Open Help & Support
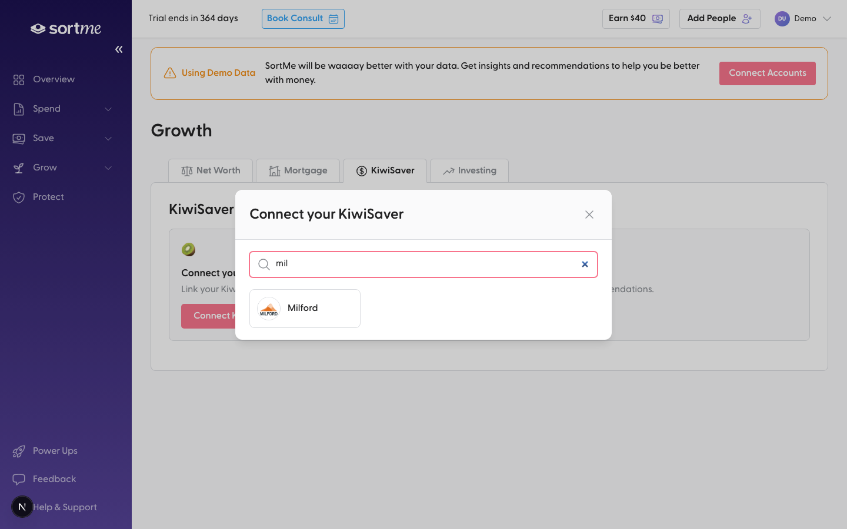 point(65,507)
